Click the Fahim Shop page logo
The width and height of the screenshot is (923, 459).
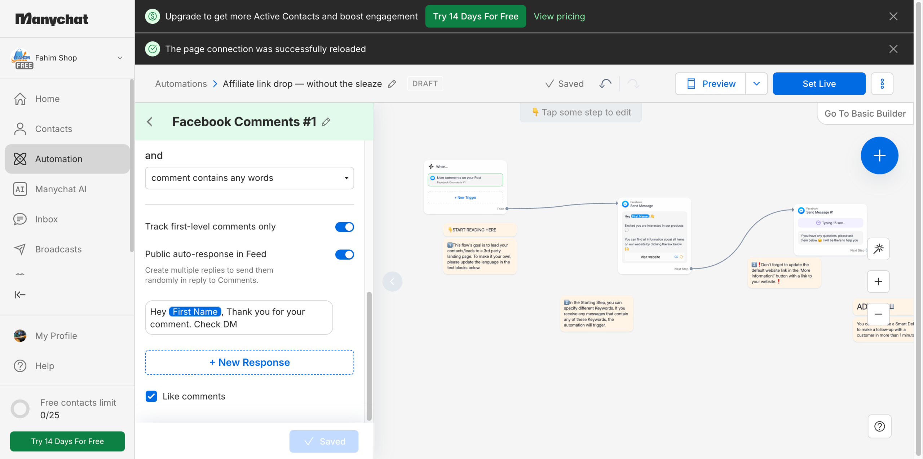[21, 58]
